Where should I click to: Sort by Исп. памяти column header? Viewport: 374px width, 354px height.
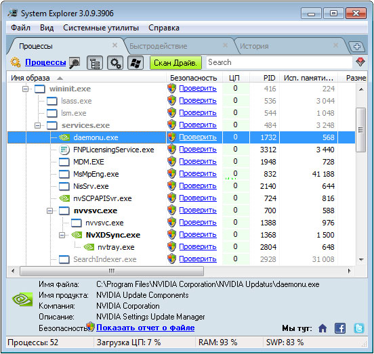pyautogui.click(x=308, y=78)
